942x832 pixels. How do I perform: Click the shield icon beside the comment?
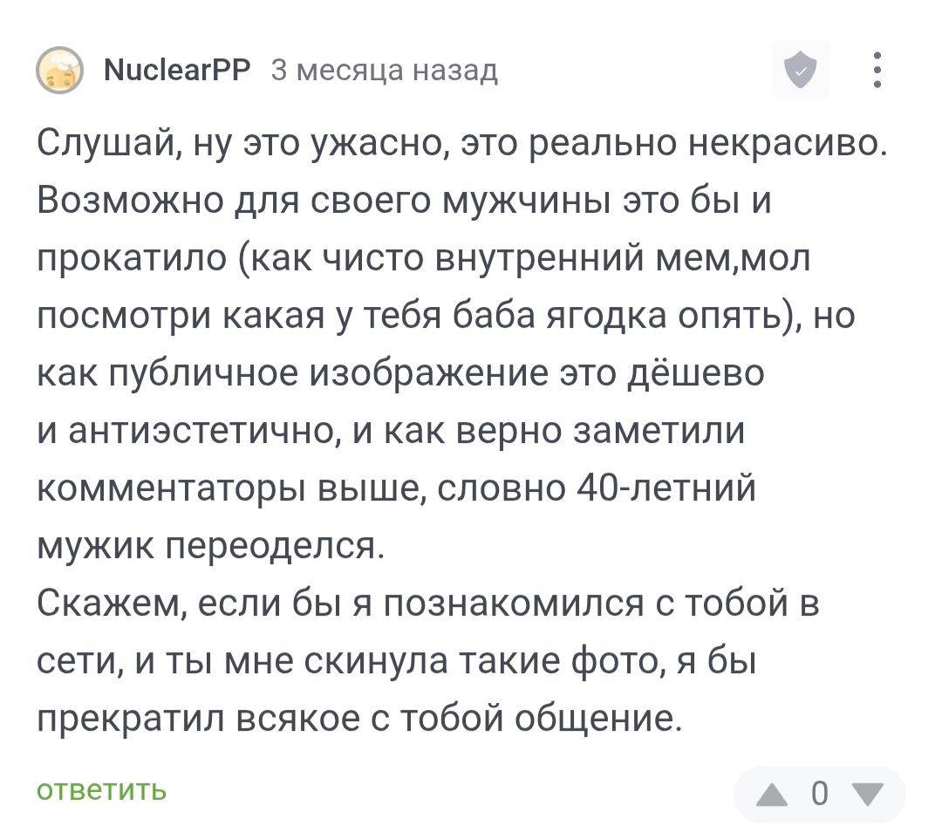[800, 71]
